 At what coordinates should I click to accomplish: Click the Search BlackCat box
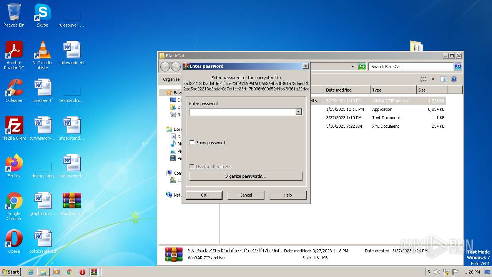411,67
